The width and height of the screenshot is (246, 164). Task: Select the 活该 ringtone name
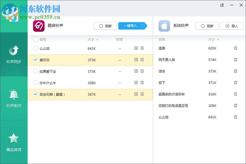coord(162,71)
